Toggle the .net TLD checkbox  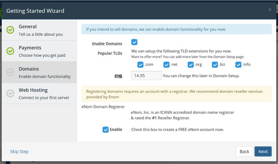click(166, 64)
